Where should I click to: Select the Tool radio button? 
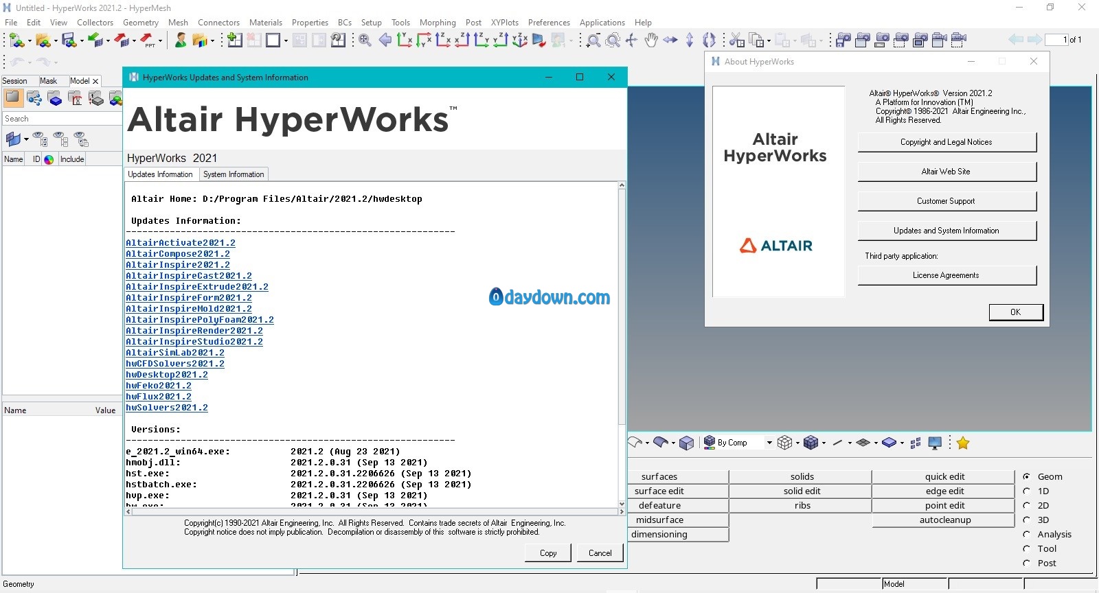[x=1026, y=548]
